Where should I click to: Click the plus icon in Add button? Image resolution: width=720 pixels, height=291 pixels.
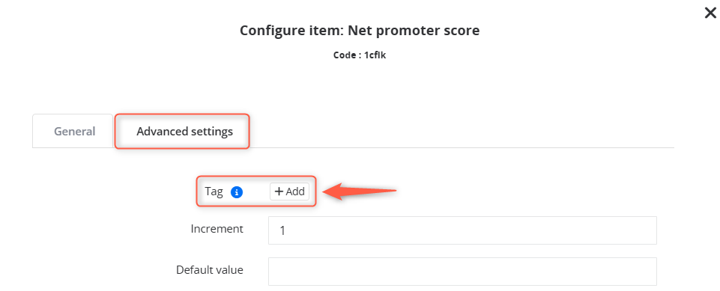[278, 192]
